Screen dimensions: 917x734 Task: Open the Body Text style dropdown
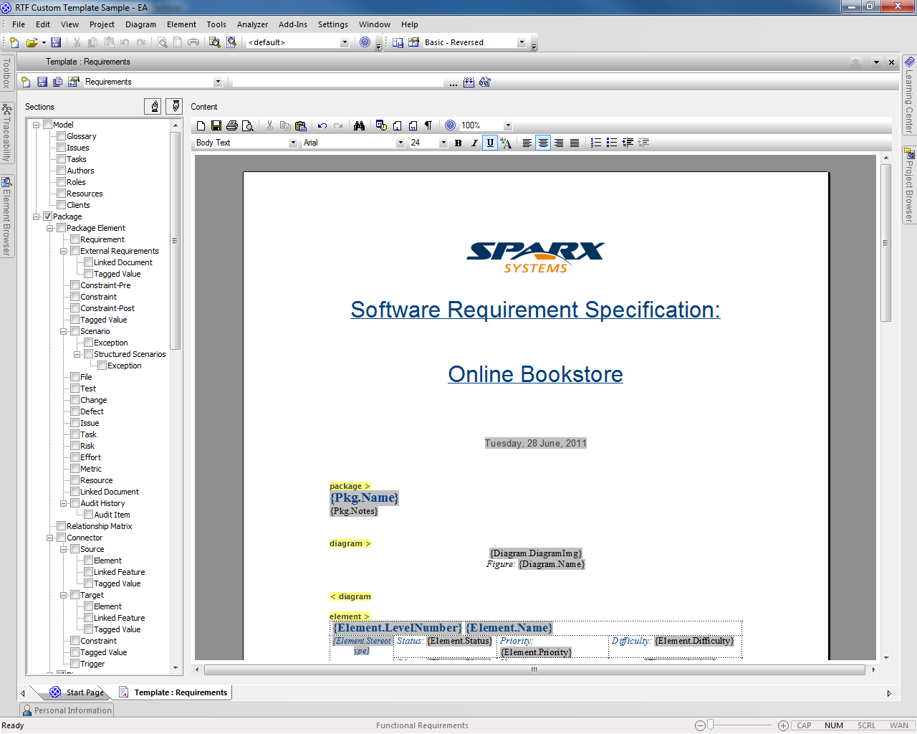click(292, 143)
